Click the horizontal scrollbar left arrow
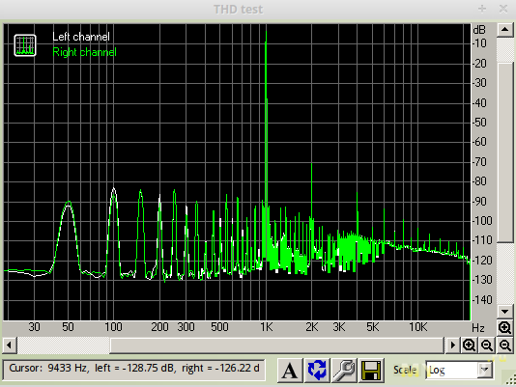Screen dimensions: 516x387 (x=10, y=346)
